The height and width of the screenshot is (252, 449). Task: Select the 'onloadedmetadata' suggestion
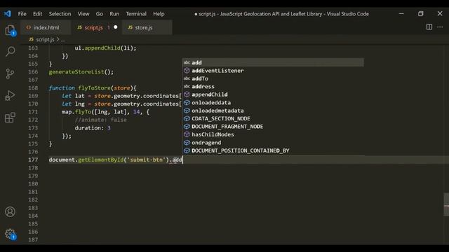coord(273,111)
